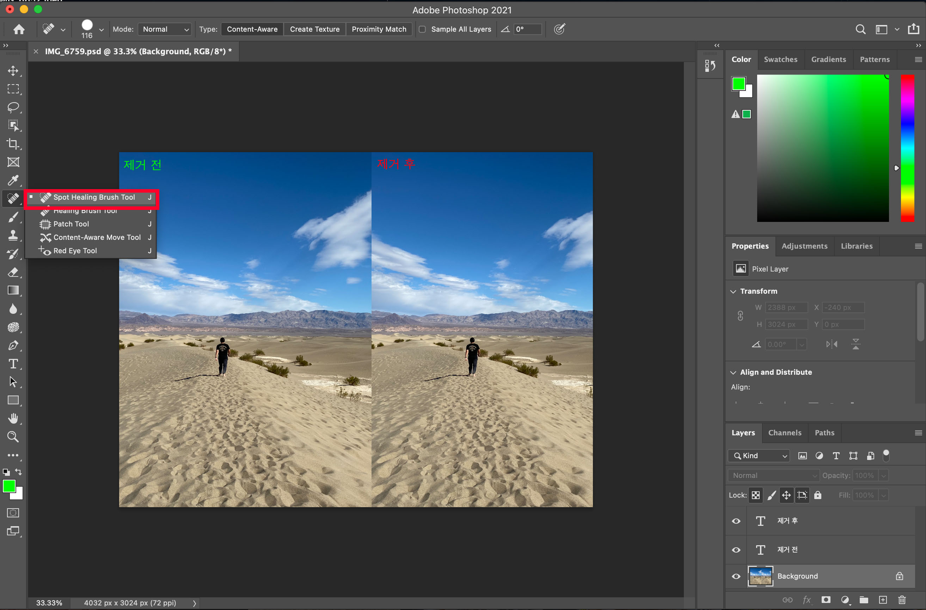
Task: Select the Horizontal Type tool
Action: coord(13,364)
